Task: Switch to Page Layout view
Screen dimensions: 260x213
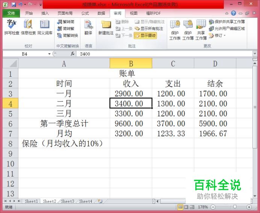Action: pyautogui.click(x=186, y=207)
